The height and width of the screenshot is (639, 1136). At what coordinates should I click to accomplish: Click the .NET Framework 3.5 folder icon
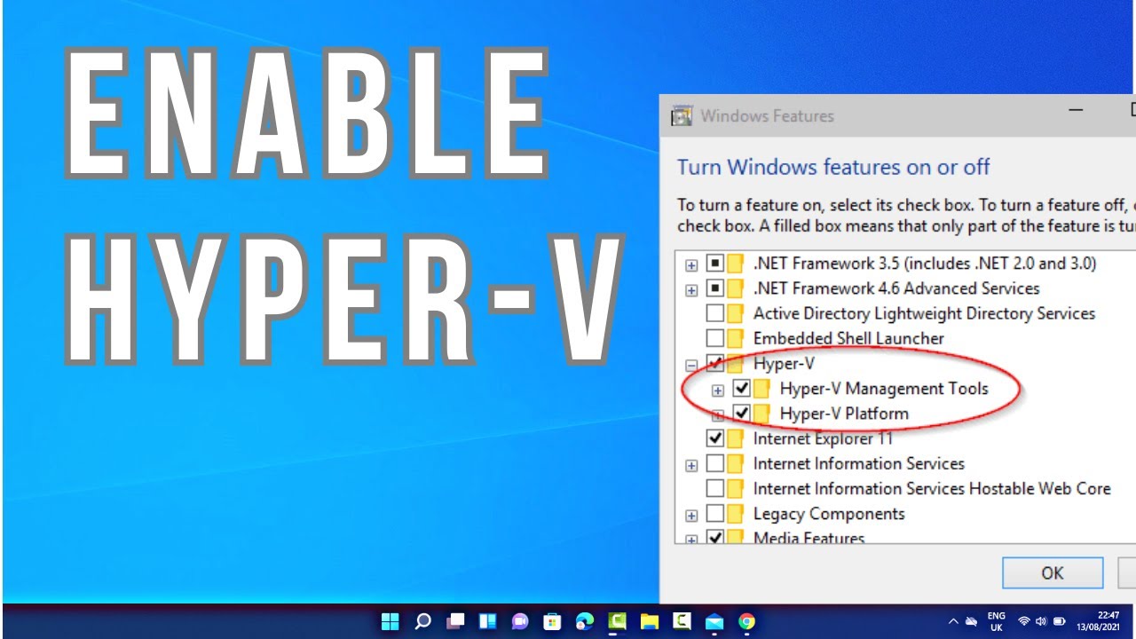(735, 264)
